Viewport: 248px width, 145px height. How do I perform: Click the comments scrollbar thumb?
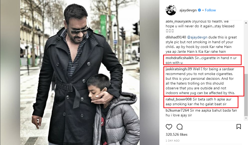246,95
